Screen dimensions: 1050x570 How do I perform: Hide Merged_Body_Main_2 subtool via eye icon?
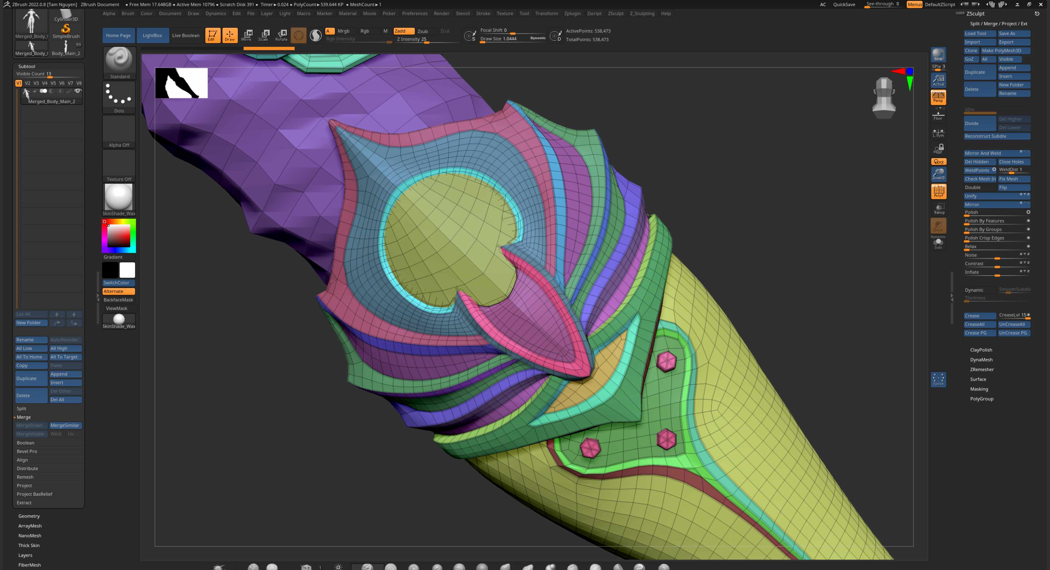pos(77,91)
